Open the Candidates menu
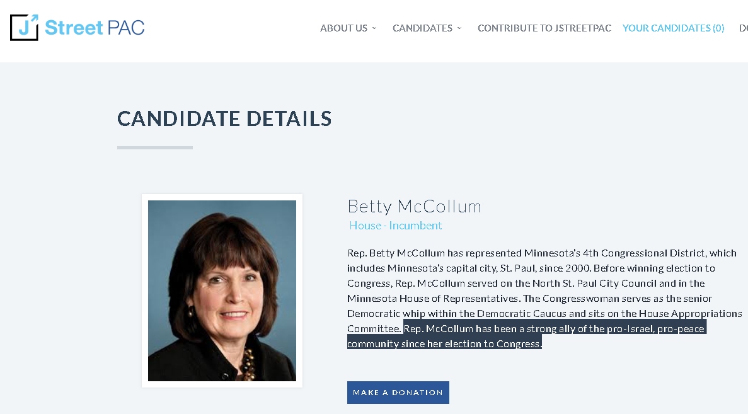The image size is (748, 414). tap(422, 28)
